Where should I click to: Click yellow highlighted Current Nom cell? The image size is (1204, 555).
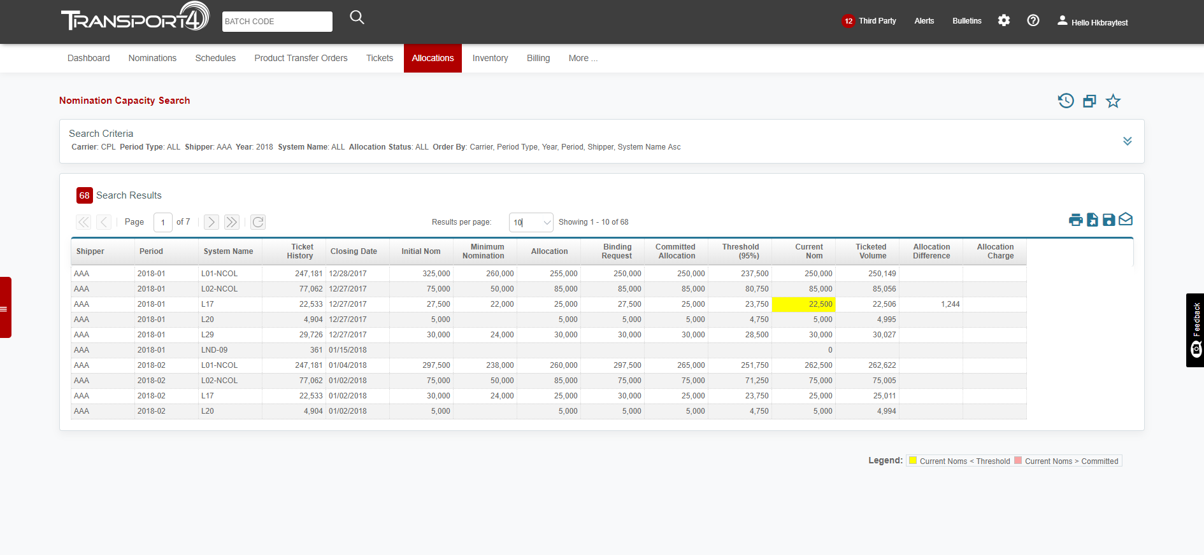[803, 304]
